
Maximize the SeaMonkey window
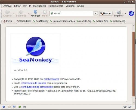tap(129, 2)
